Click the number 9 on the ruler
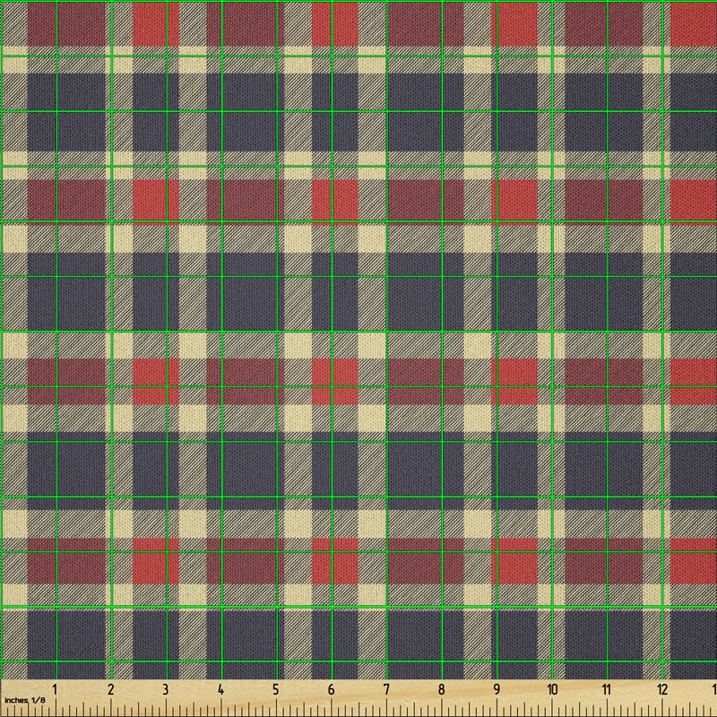The height and width of the screenshot is (717, 717). (497, 689)
